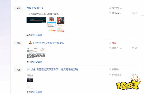Open middle shopping-page thumbnail in first post

(52, 24)
